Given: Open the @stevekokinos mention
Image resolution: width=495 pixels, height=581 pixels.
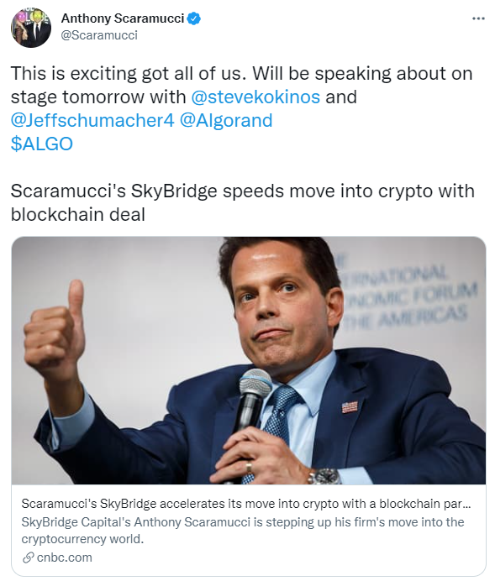Looking at the screenshot, I should point(255,97).
